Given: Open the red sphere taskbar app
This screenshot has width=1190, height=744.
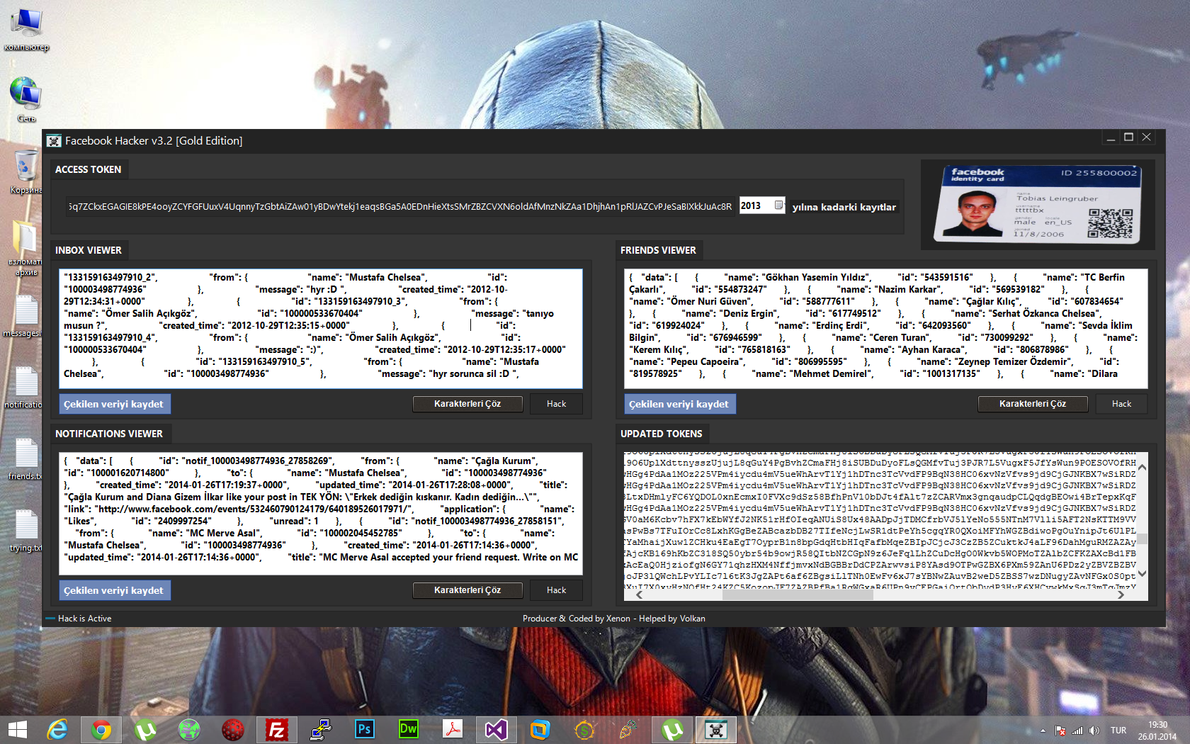Looking at the screenshot, I should click(x=232, y=729).
